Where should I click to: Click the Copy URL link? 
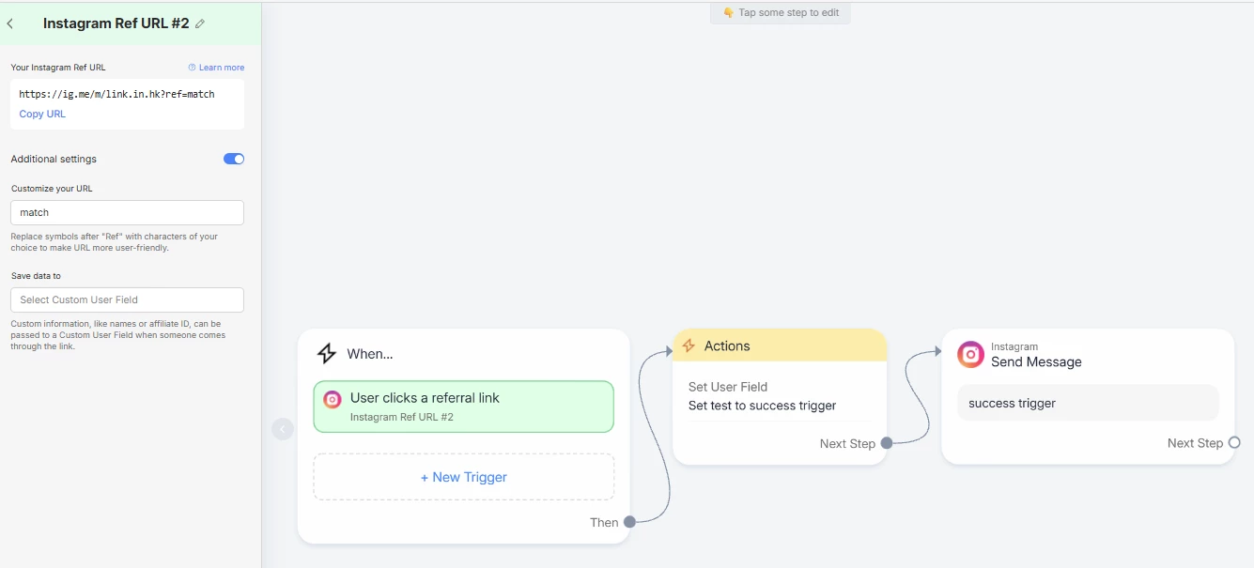pyautogui.click(x=42, y=114)
